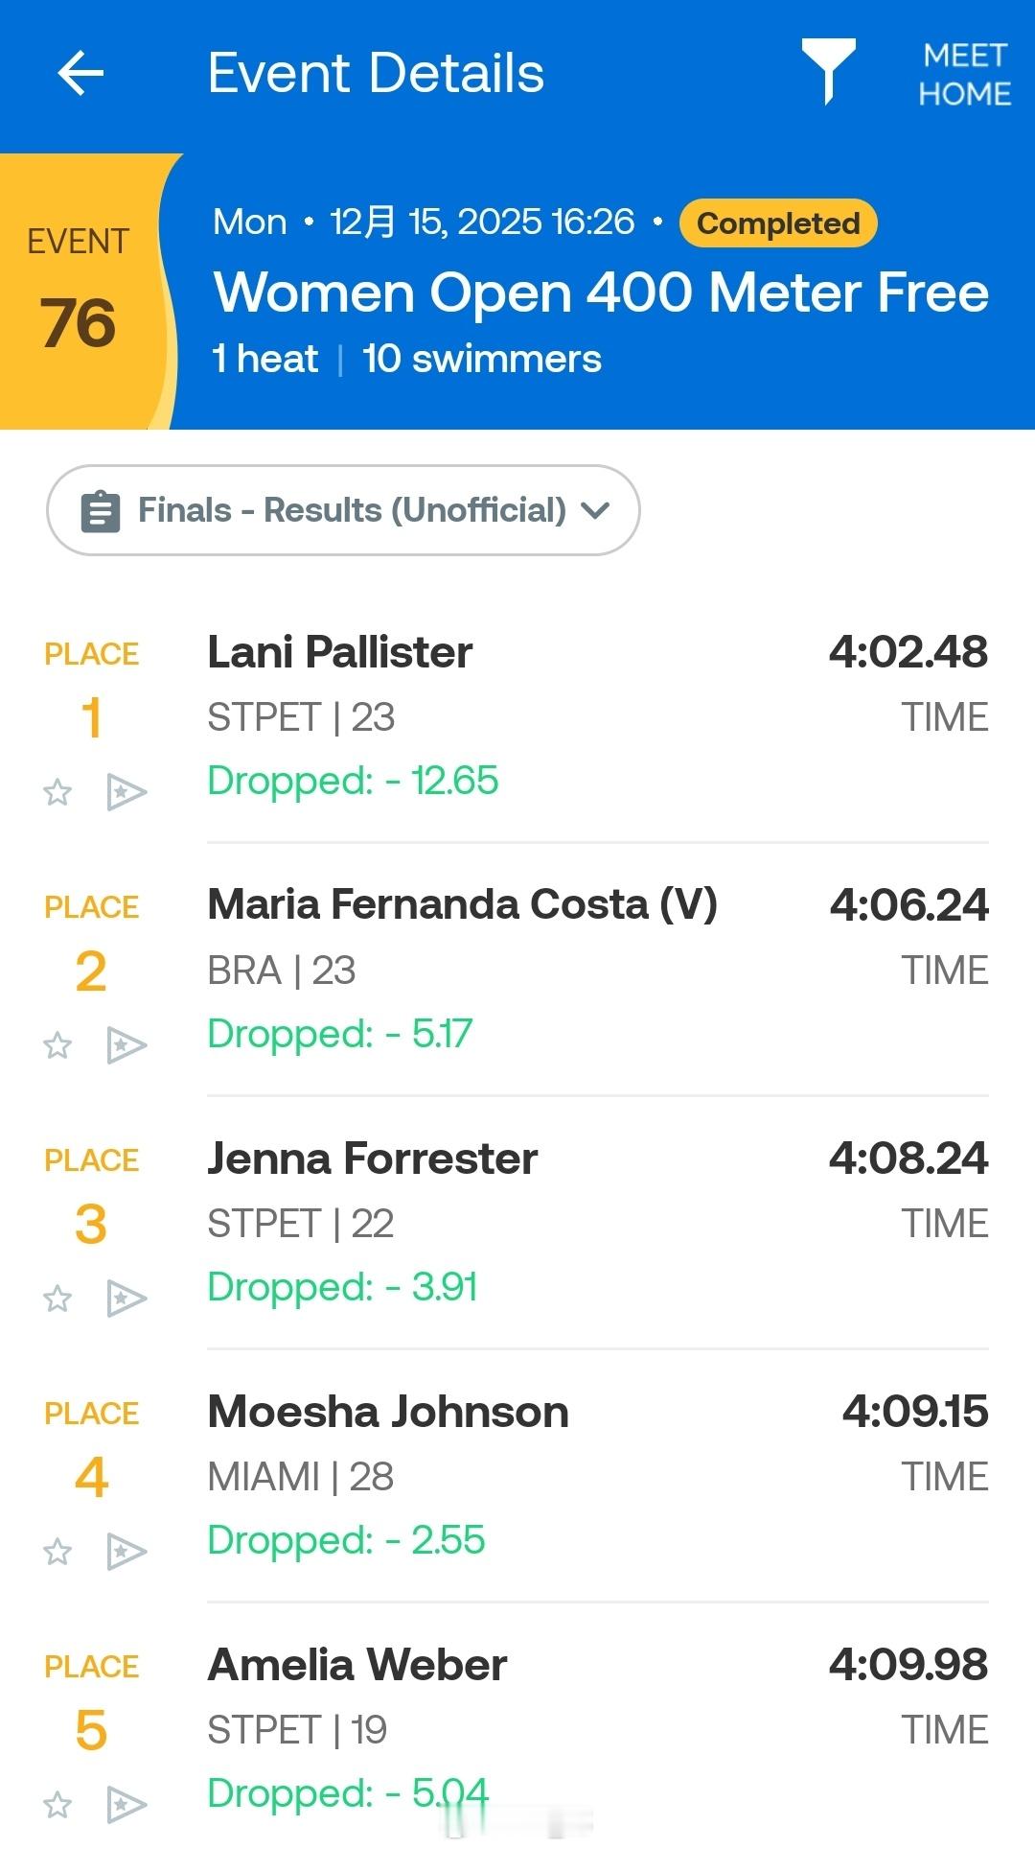The image size is (1035, 1849).
Task: Favorite Jenna Forrester with the star
Action: 57,1299
